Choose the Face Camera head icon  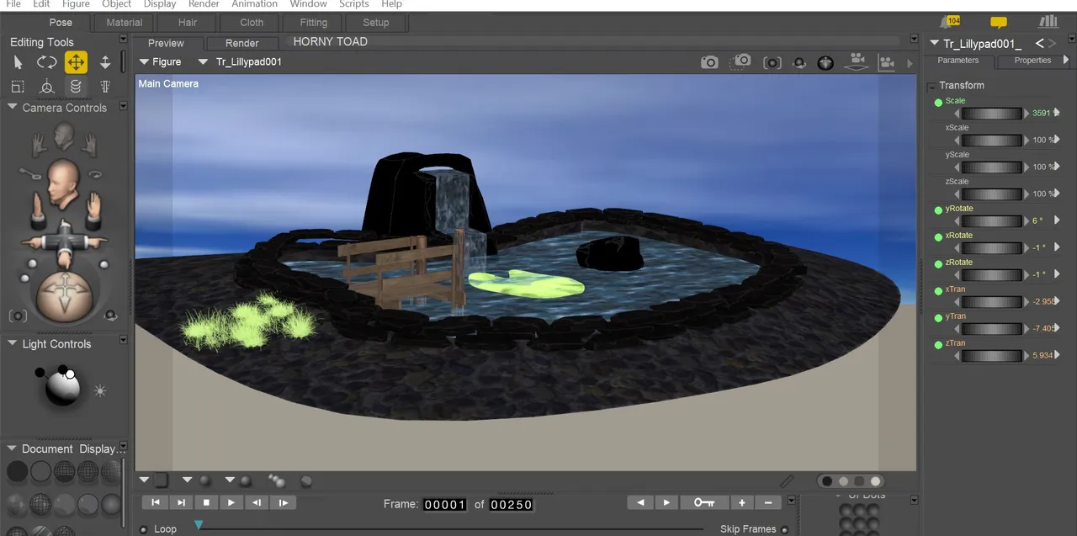pyautogui.click(x=64, y=135)
